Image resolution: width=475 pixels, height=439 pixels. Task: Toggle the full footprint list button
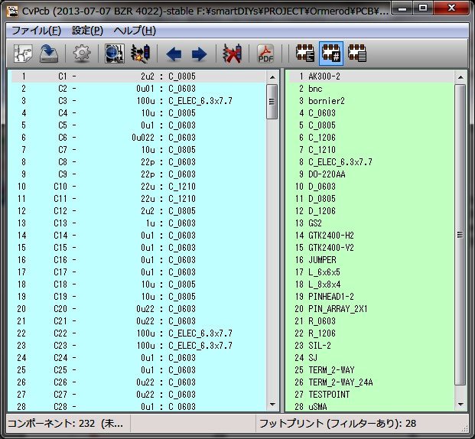coord(356,54)
